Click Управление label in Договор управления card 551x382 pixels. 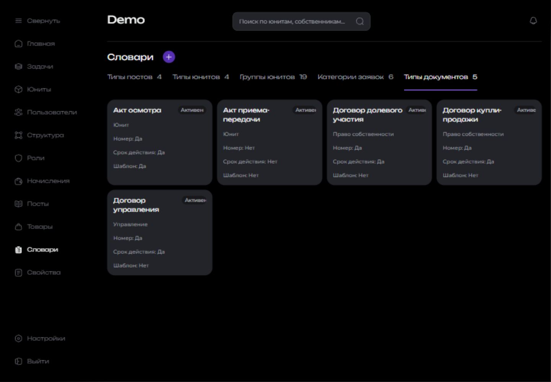pos(130,224)
